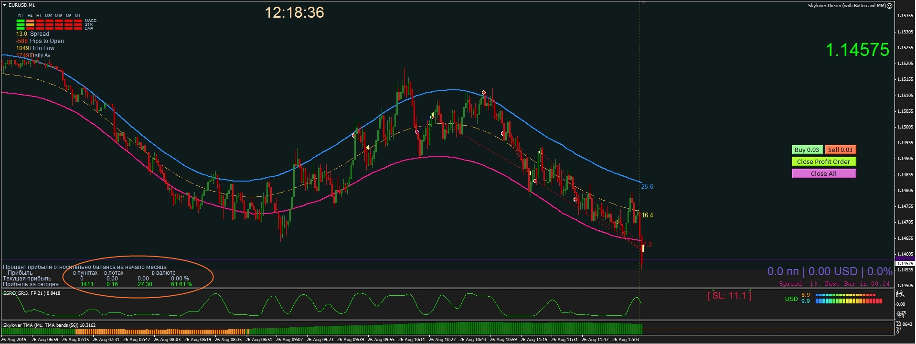Click the Прибыль за сегодня row label

tap(31, 284)
